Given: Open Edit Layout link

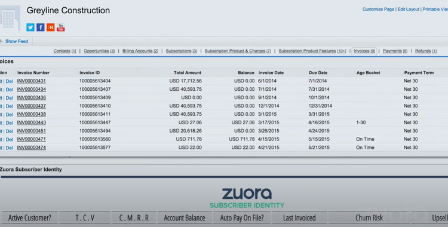Looking at the screenshot, I should (409, 9).
